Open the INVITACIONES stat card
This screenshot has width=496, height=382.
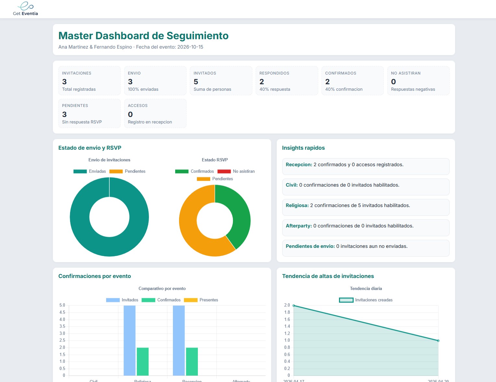(90, 81)
